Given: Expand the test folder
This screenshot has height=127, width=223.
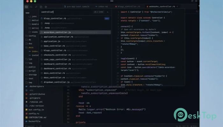Looking at the screenshot, I should pos(29,78).
